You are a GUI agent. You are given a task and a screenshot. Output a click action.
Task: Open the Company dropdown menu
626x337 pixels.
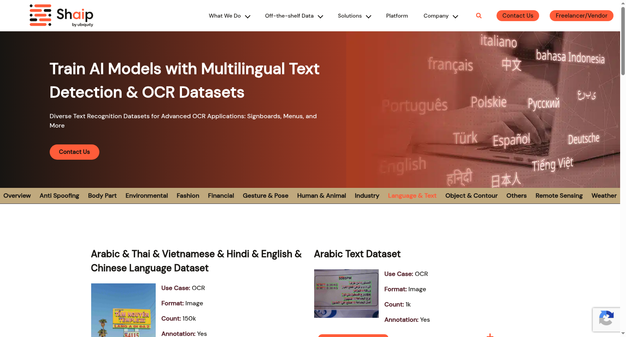[441, 16]
